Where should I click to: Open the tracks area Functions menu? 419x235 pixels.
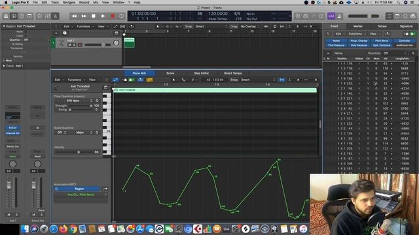(84, 26)
